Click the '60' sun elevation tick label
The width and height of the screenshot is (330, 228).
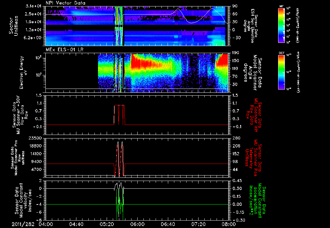click(x=235, y=14)
